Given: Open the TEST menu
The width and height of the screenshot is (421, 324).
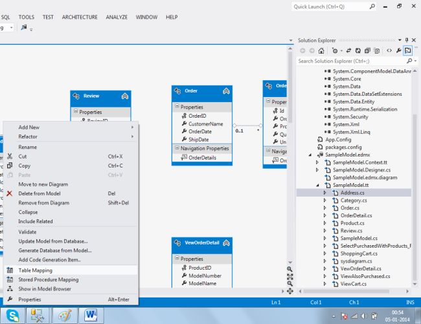Looking at the screenshot, I should (x=48, y=17).
